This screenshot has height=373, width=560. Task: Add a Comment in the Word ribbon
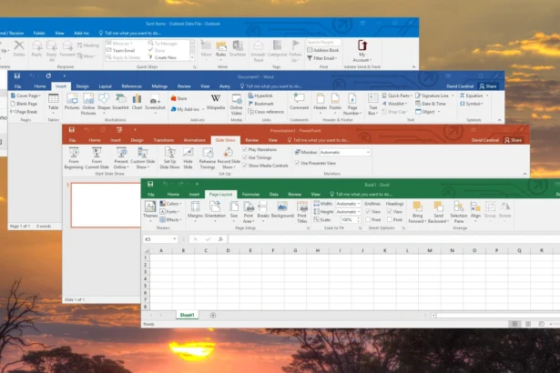click(299, 101)
